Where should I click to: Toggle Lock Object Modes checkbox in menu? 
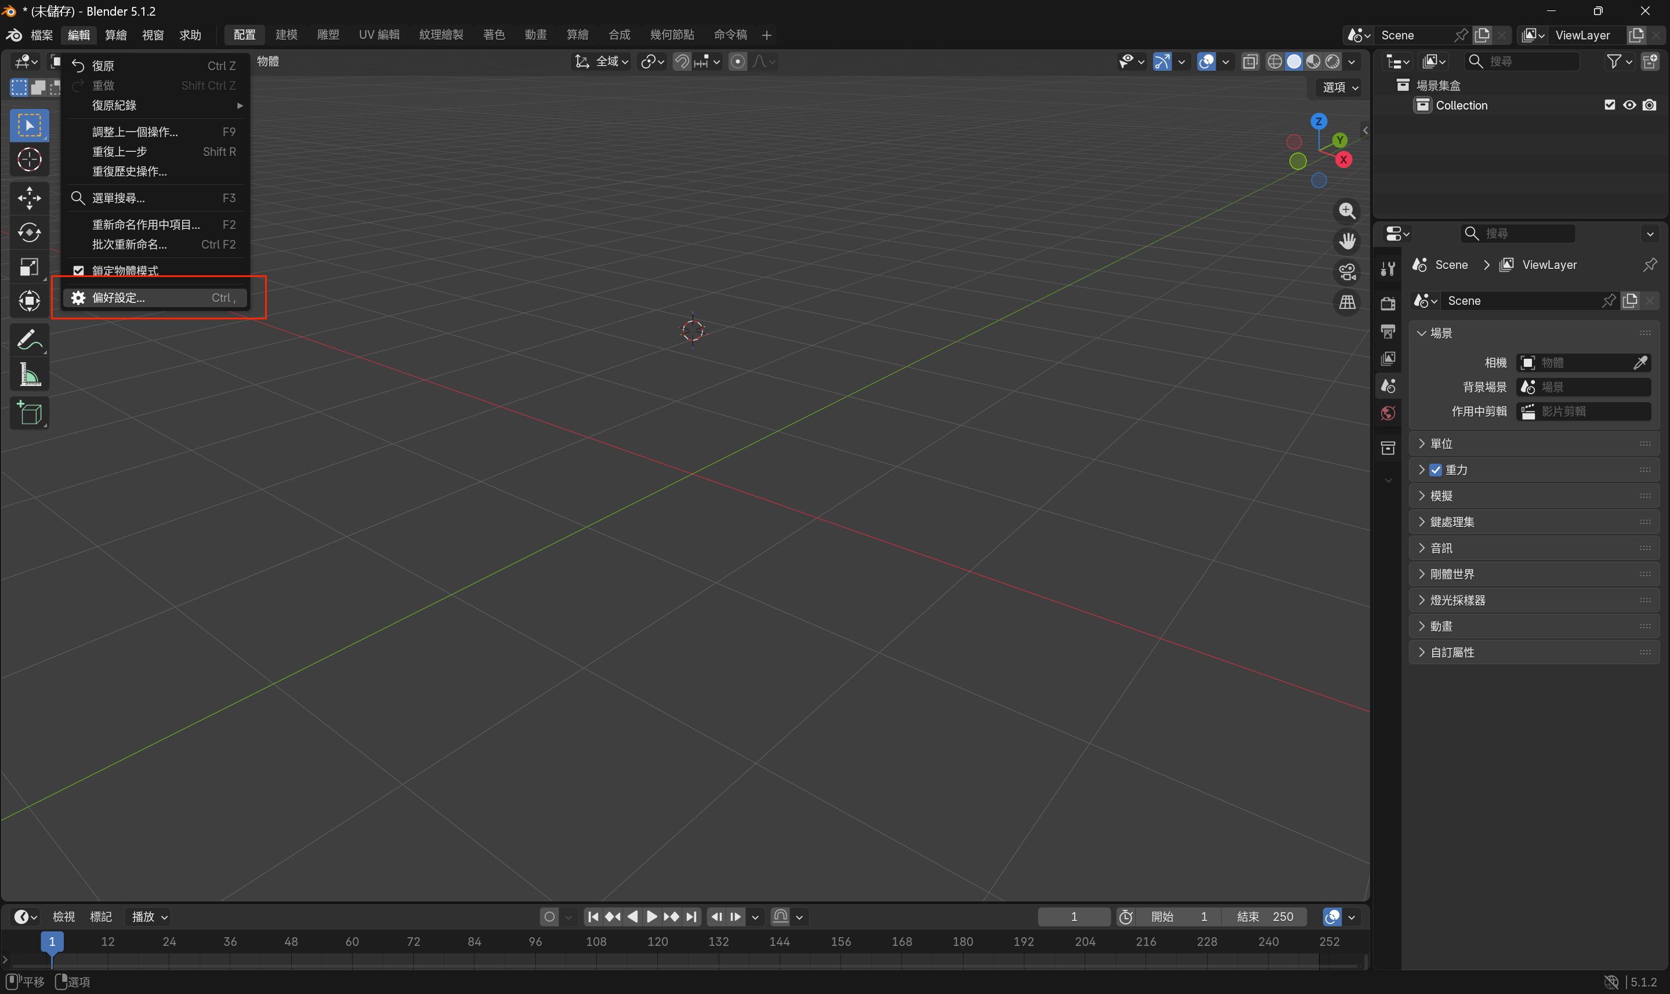(x=78, y=271)
